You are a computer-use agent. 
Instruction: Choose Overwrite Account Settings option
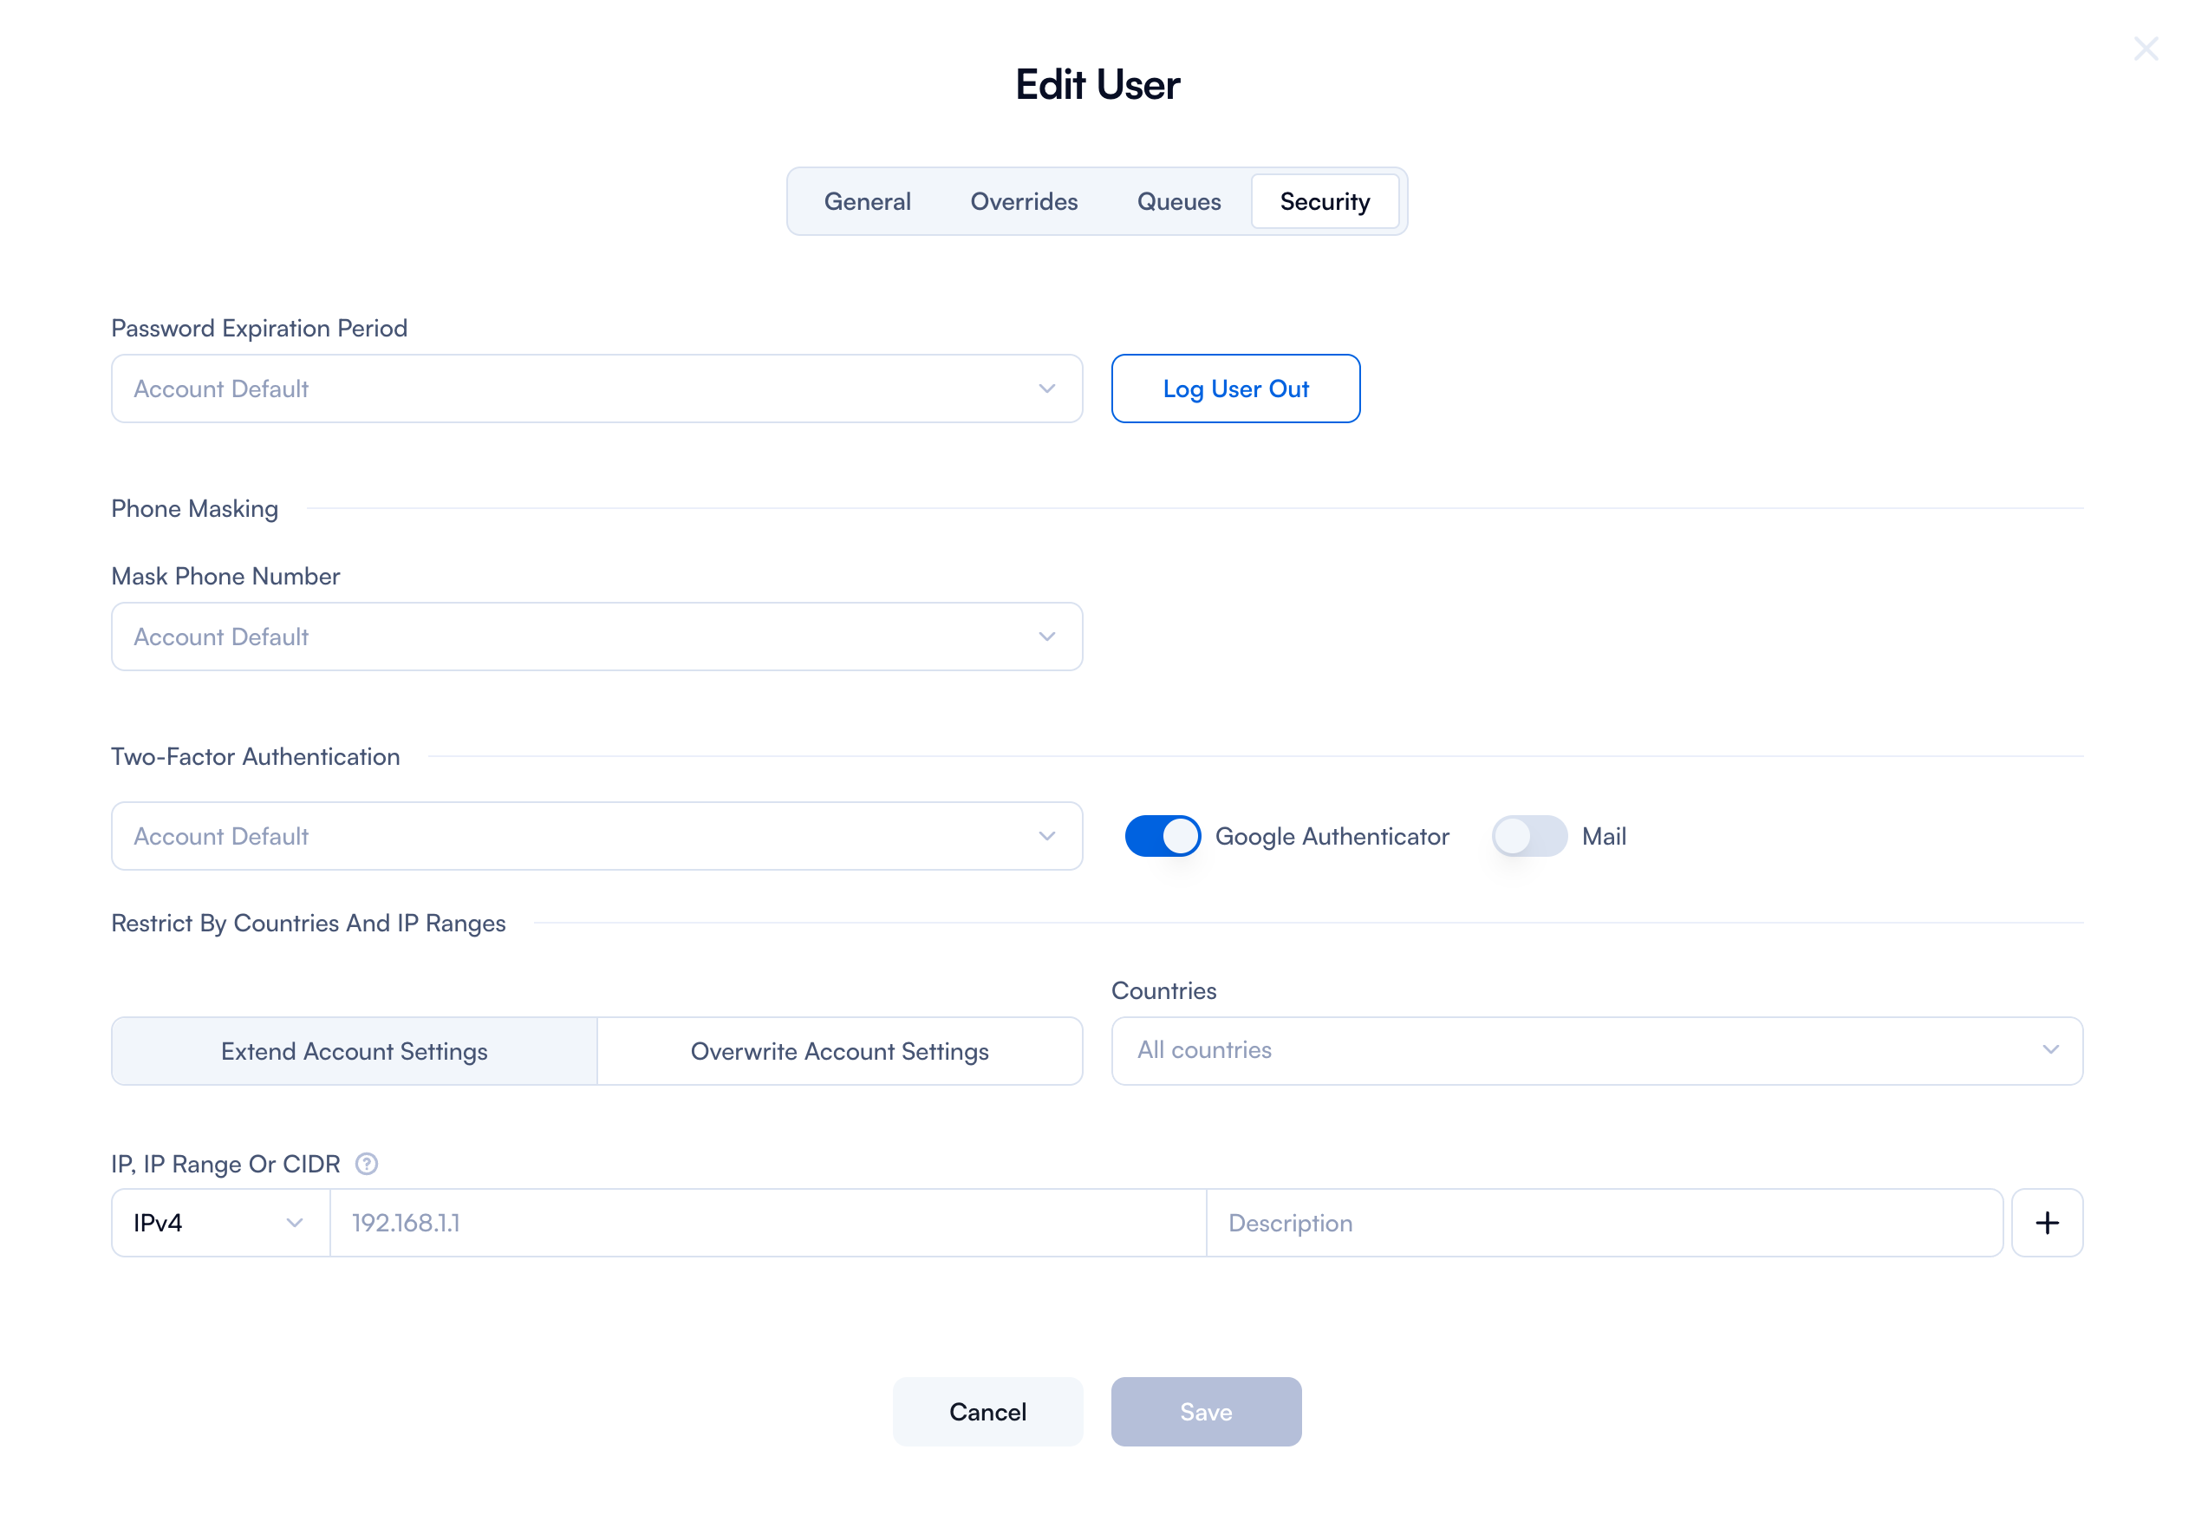pos(839,1051)
